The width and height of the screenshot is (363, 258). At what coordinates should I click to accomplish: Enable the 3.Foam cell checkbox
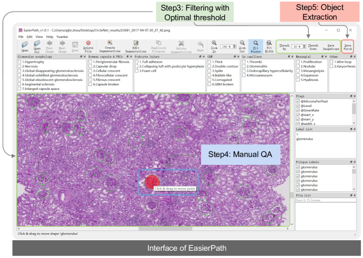(x=137, y=71)
